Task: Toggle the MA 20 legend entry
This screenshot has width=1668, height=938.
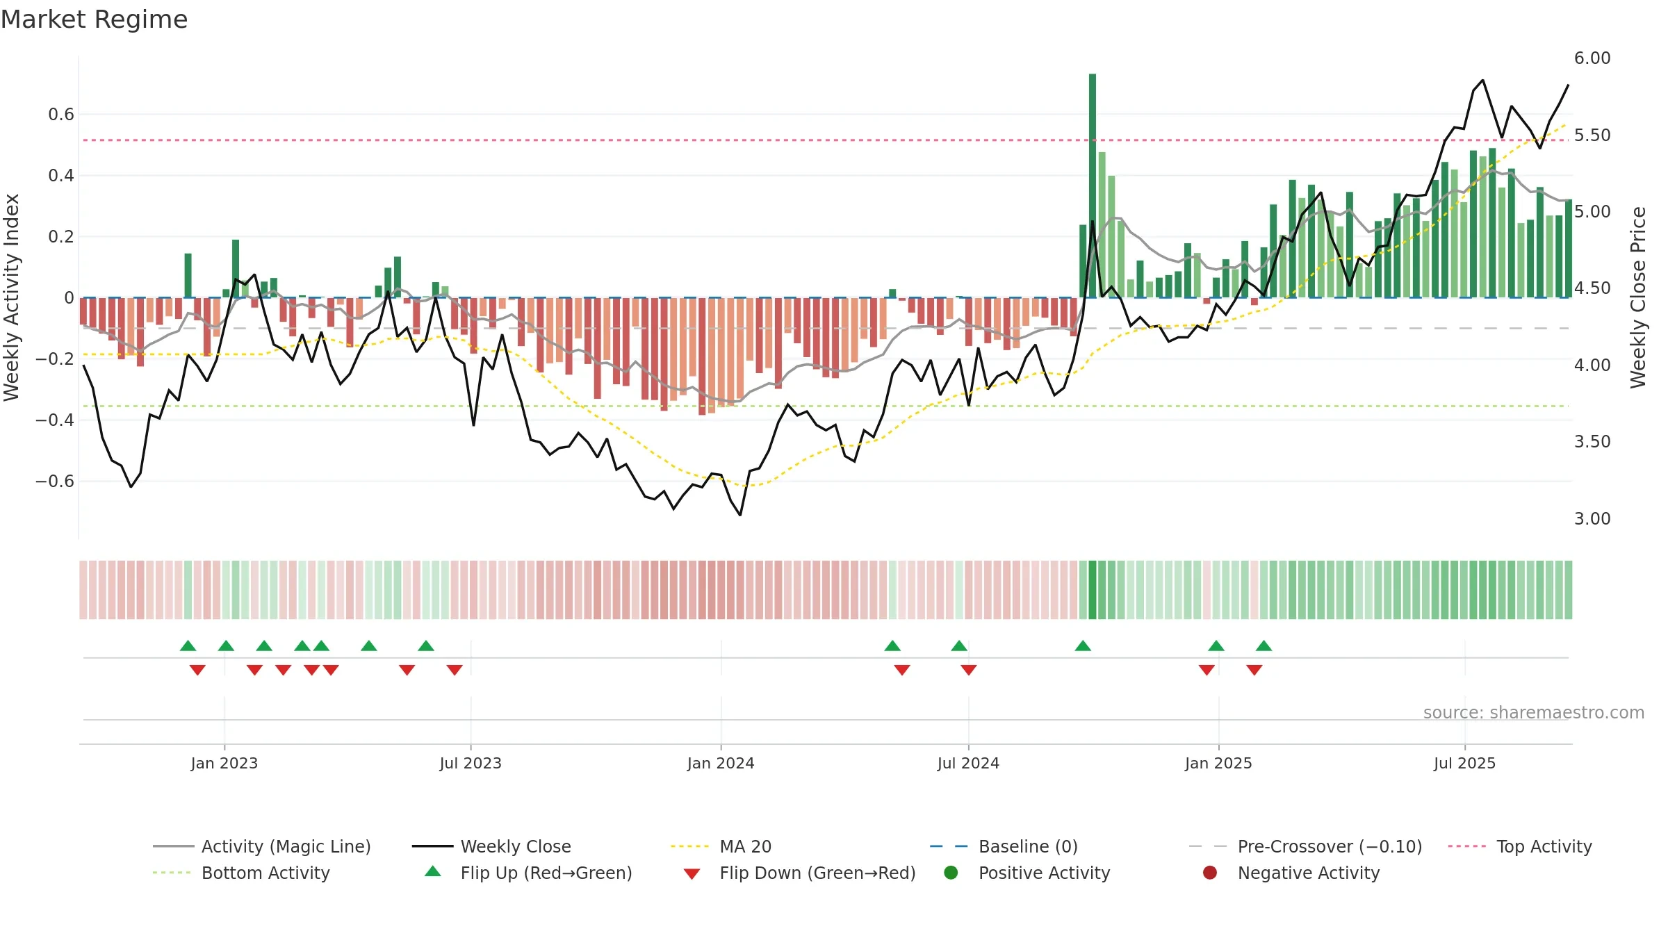Action: click(721, 846)
